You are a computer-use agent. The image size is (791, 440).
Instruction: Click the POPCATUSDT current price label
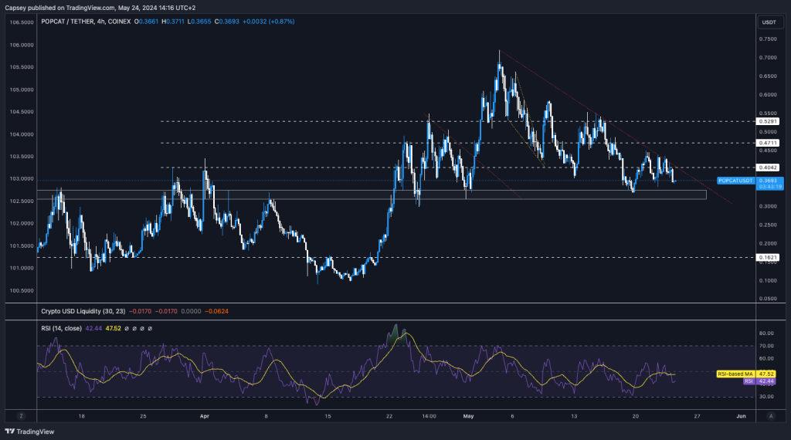pos(736,181)
